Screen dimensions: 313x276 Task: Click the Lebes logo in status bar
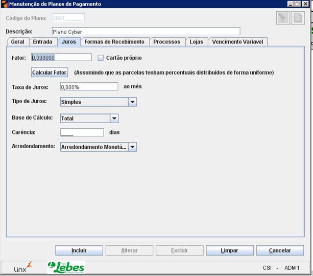pyautogui.click(x=66, y=267)
